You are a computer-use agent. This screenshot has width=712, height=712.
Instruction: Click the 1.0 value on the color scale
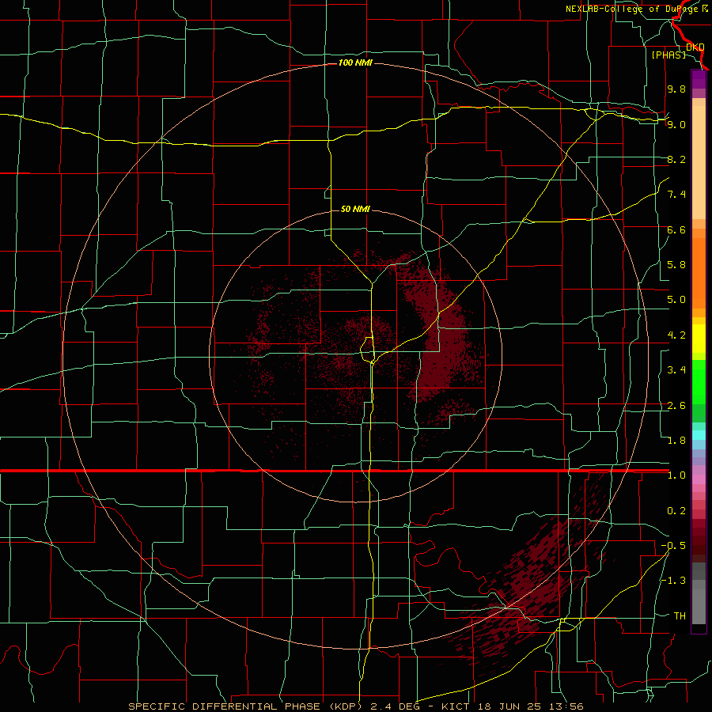676,475
